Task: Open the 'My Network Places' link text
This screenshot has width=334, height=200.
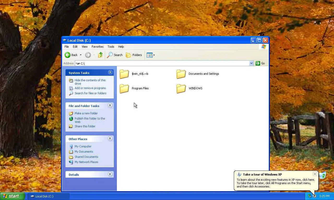Action: pyautogui.click(x=86, y=162)
